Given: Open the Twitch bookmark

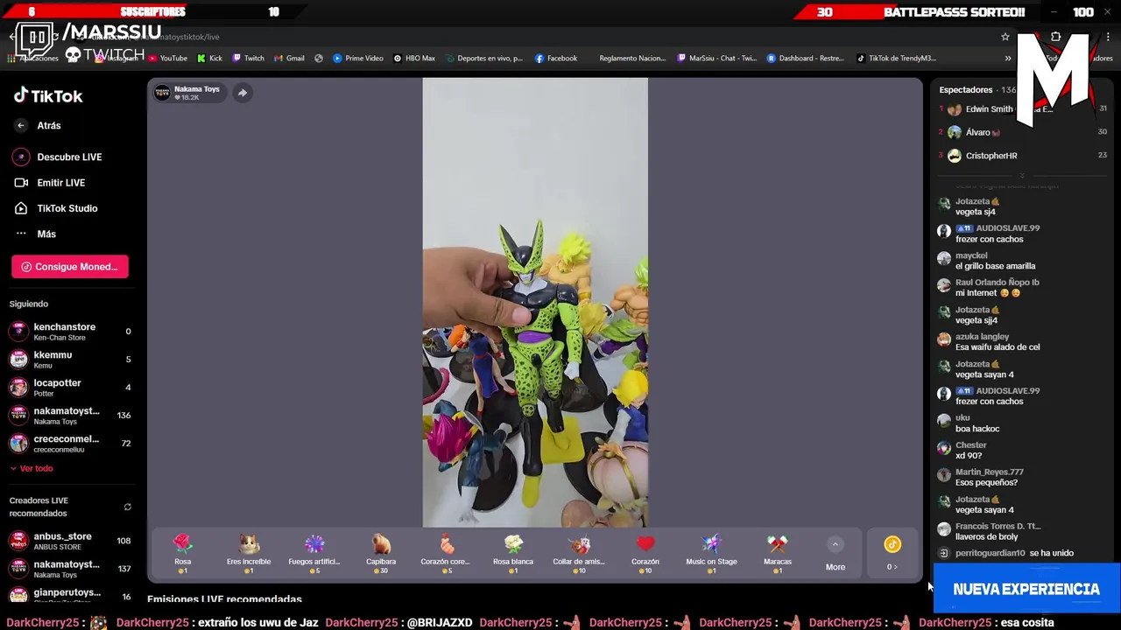Looking at the screenshot, I should tap(248, 59).
